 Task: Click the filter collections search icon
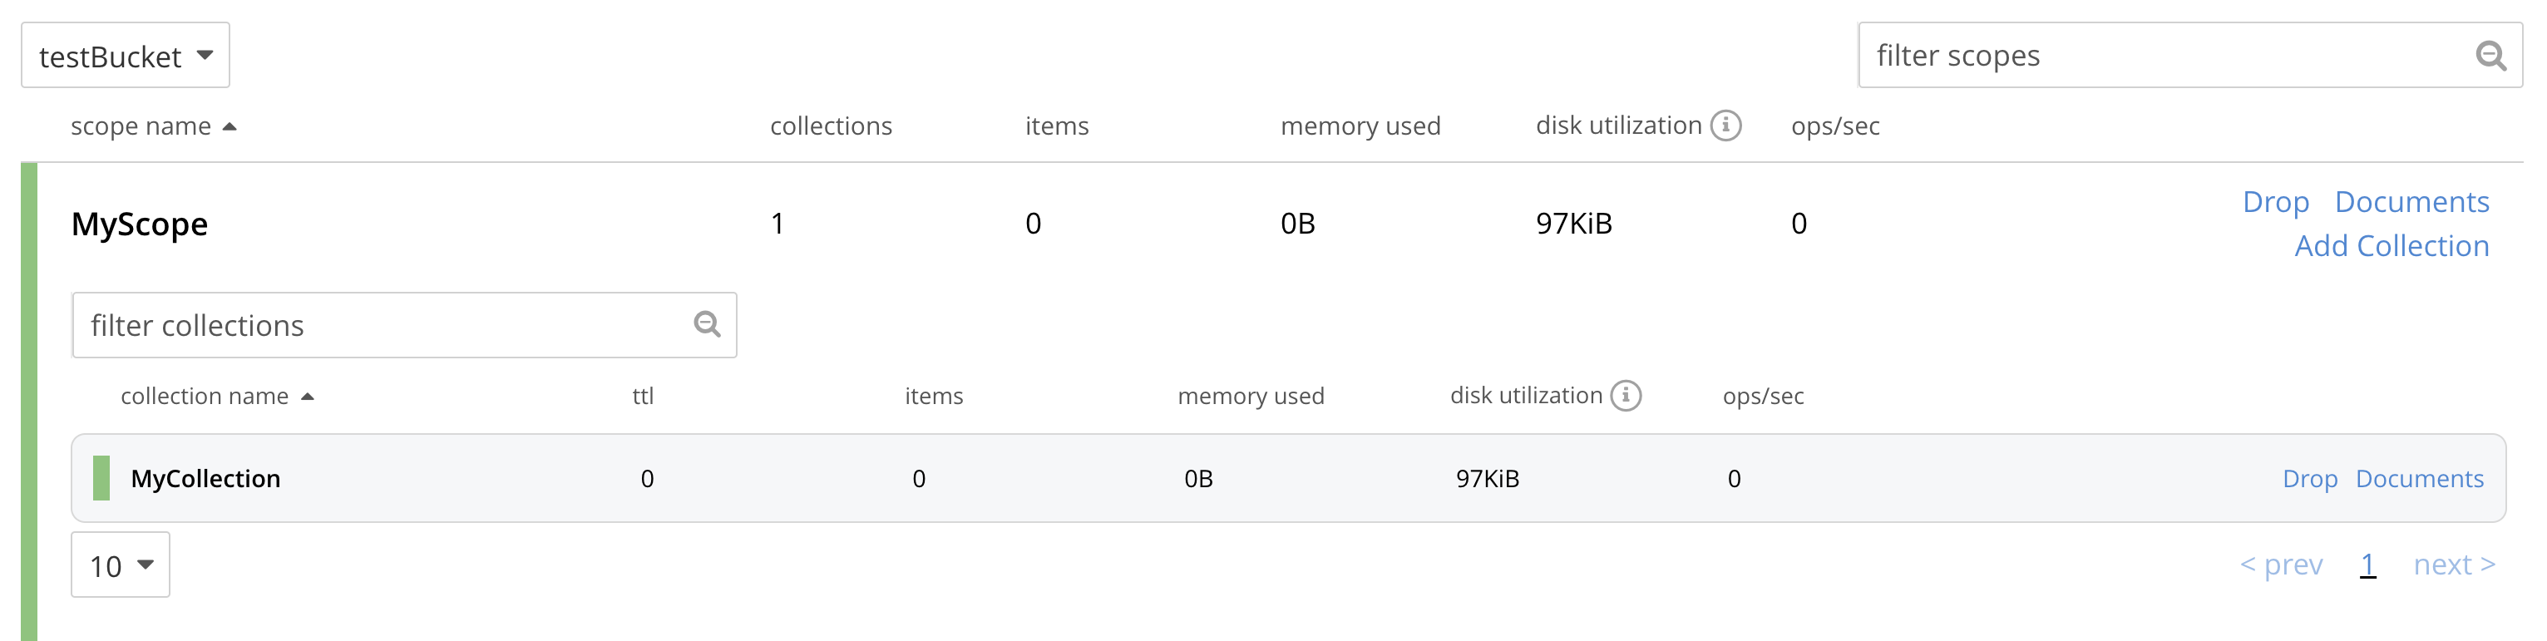point(707,324)
